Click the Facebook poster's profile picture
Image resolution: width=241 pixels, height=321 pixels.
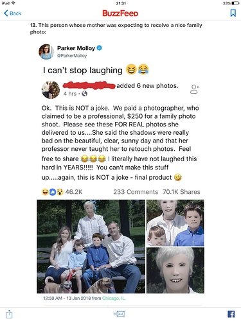coord(51,90)
